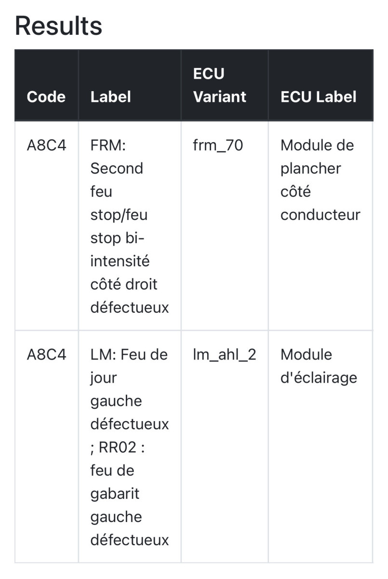Click 'stop/feu' text in the first row

pyautogui.click(x=119, y=215)
